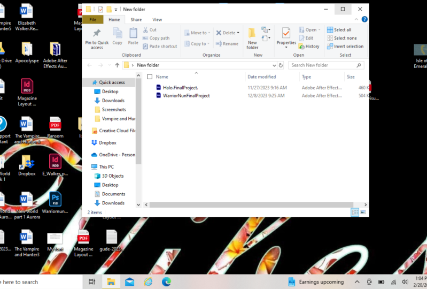Sort files by the Date modified column
Image resolution: width=427 pixels, height=289 pixels.
pyautogui.click(x=262, y=77)
